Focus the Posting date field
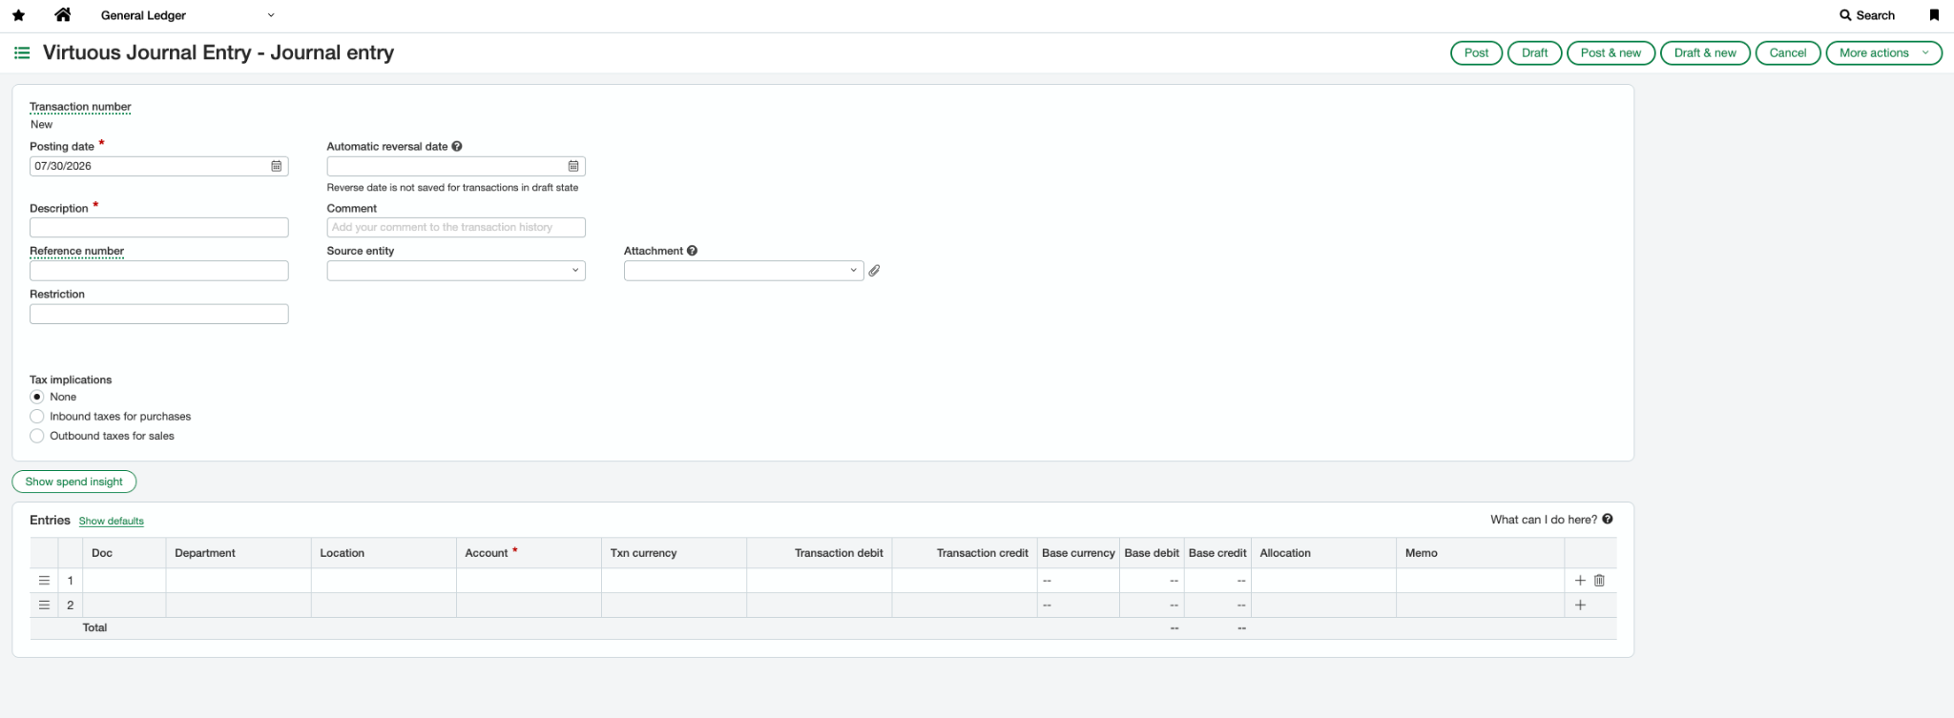Image resolution: width=1954 pixels, height=718 pixels. coord(158,166)
